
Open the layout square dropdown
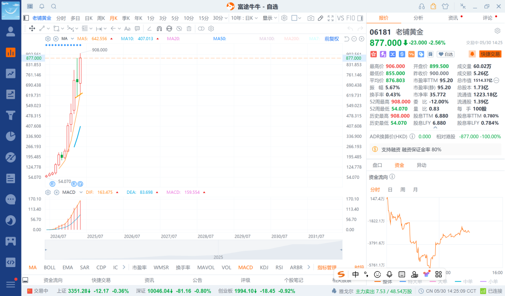296,18
